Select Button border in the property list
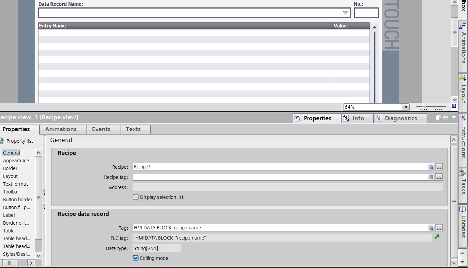Screen dimensions: 468x268 [18, 200]
